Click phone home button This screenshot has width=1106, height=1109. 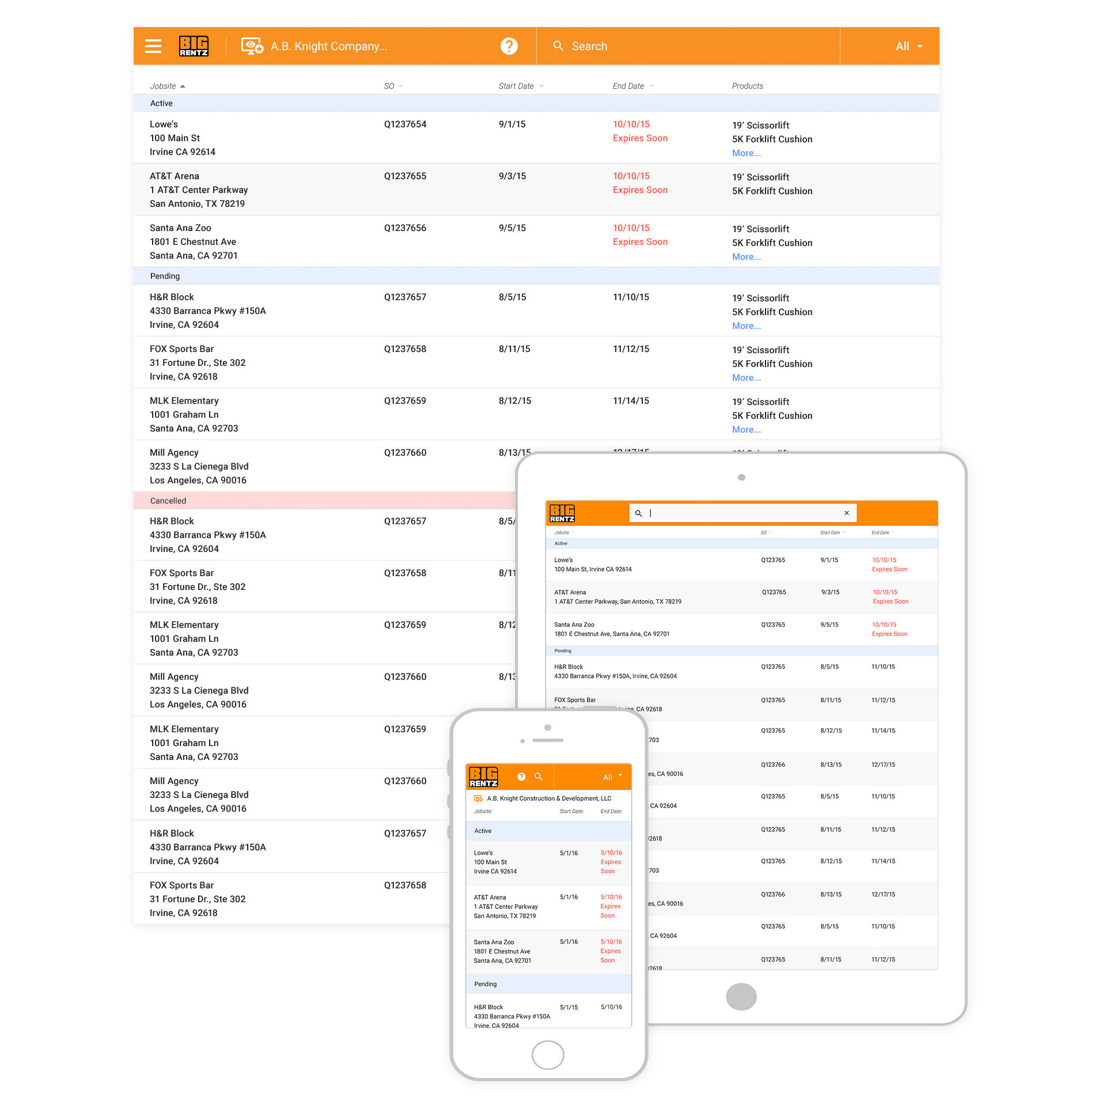click(x=548, y=1055)
